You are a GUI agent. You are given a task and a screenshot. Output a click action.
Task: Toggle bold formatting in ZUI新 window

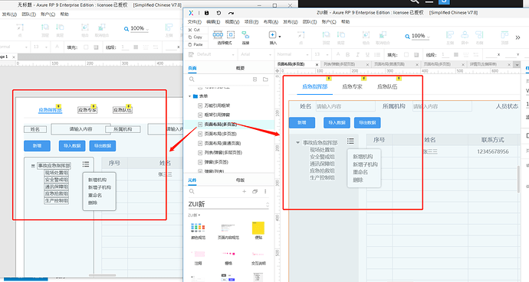coord(347,54)
